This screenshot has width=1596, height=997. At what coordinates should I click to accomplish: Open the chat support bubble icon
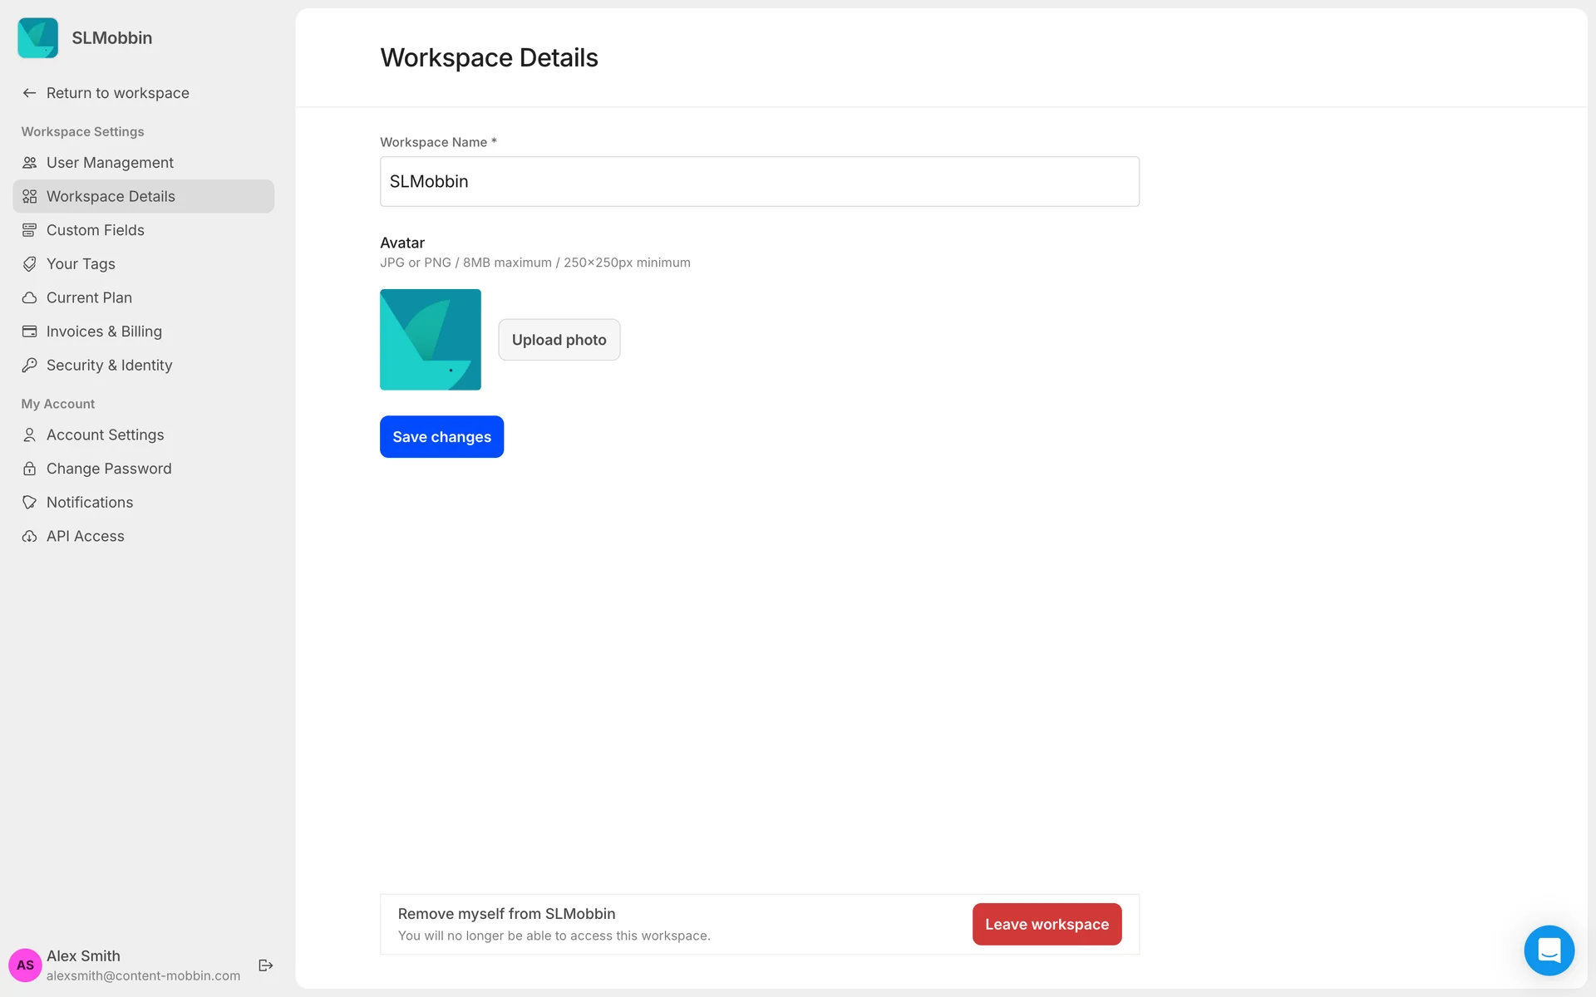[1549, 950]
